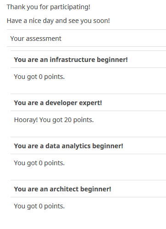Image resolution: width=166 pixels, height=229 pixels.
Task: Collapse the 'Your assessment' panel header
Action: (86, 39)
